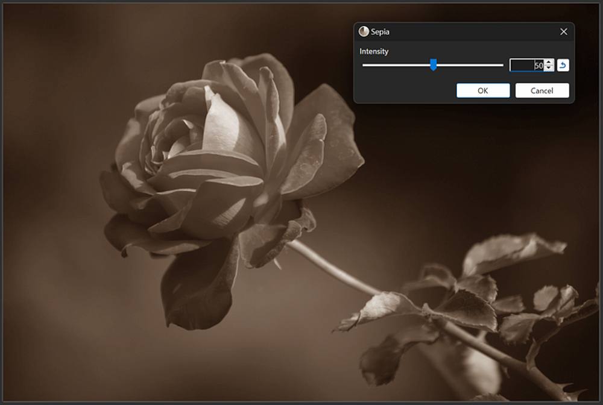Click the Intensity label

point(374,51)
